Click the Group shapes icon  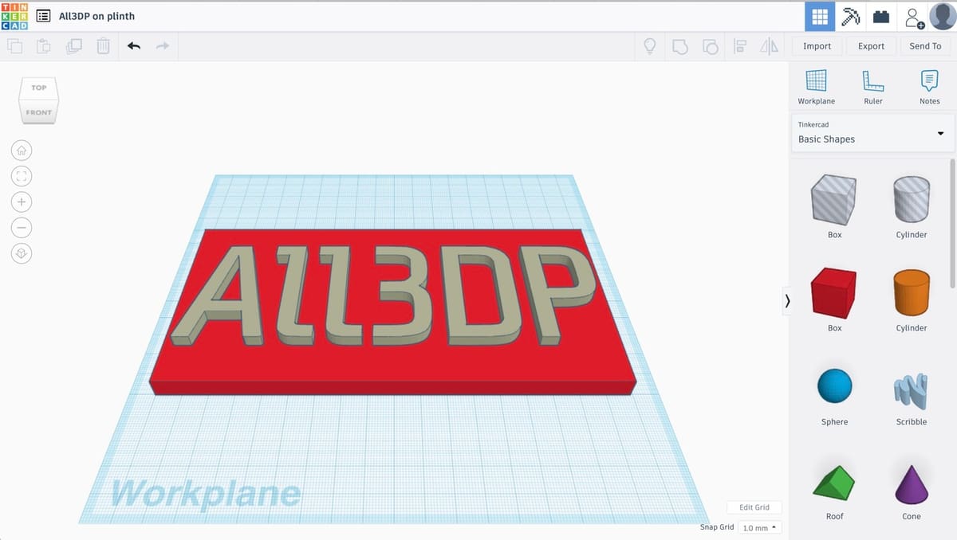(679, 46)
